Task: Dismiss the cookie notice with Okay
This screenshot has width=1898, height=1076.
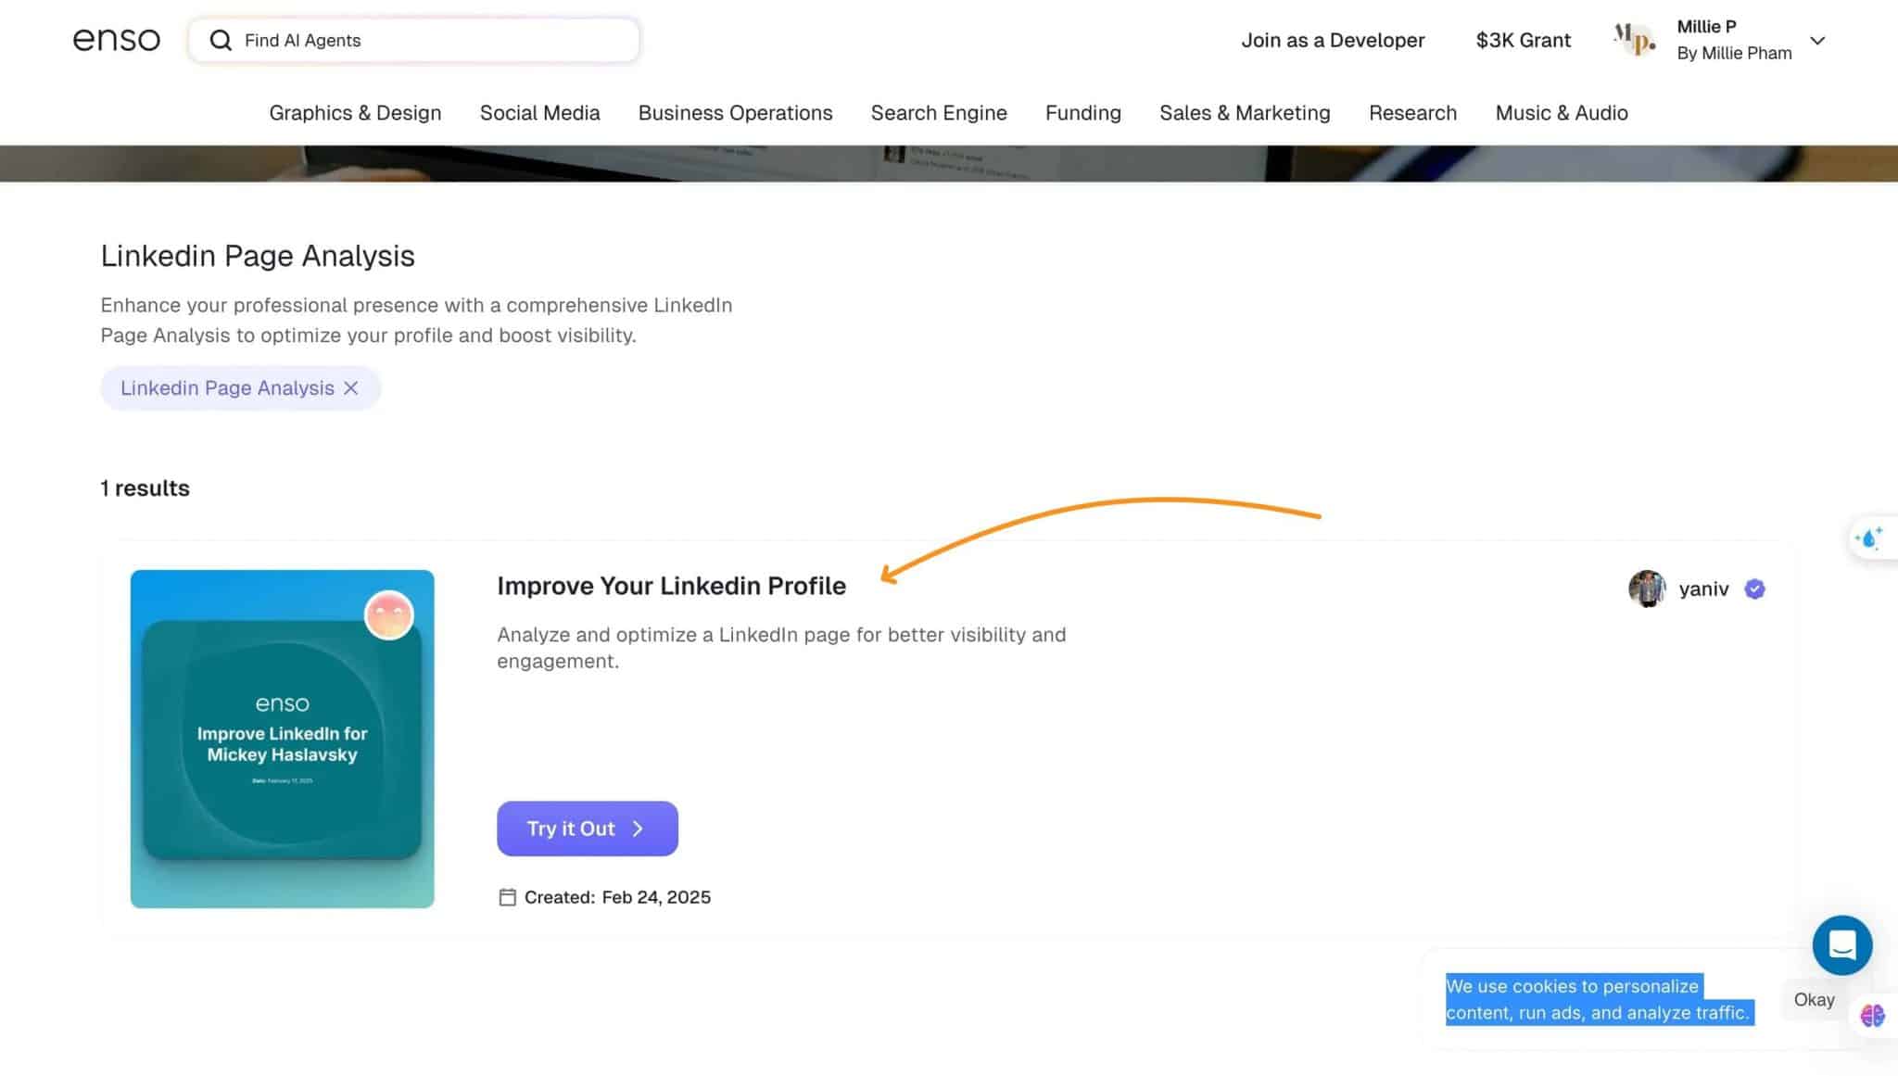Action: [1813, 999]
